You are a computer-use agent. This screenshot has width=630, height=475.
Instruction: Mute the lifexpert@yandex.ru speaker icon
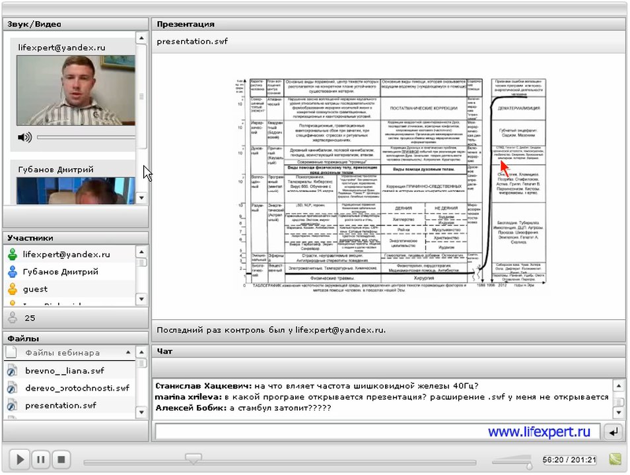click(x=24, y=137)
